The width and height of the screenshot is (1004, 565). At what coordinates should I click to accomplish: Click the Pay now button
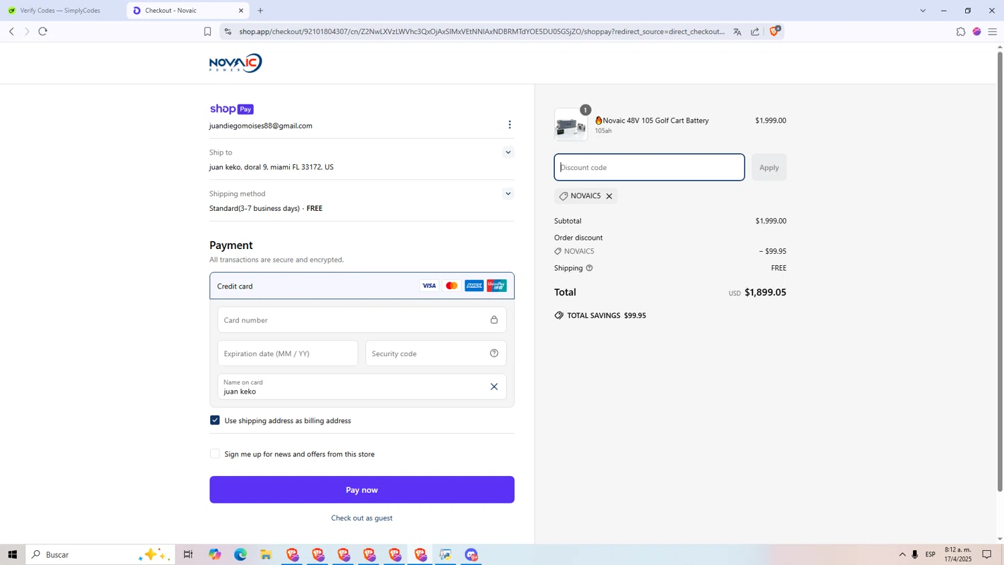pos(361,490)
